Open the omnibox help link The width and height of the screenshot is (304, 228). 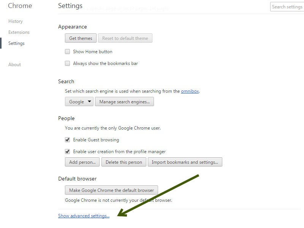click(x=190, y=91)
